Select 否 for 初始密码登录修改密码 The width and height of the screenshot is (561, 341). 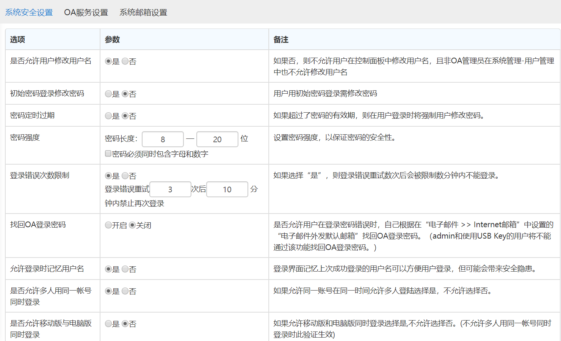pos(125,94)
